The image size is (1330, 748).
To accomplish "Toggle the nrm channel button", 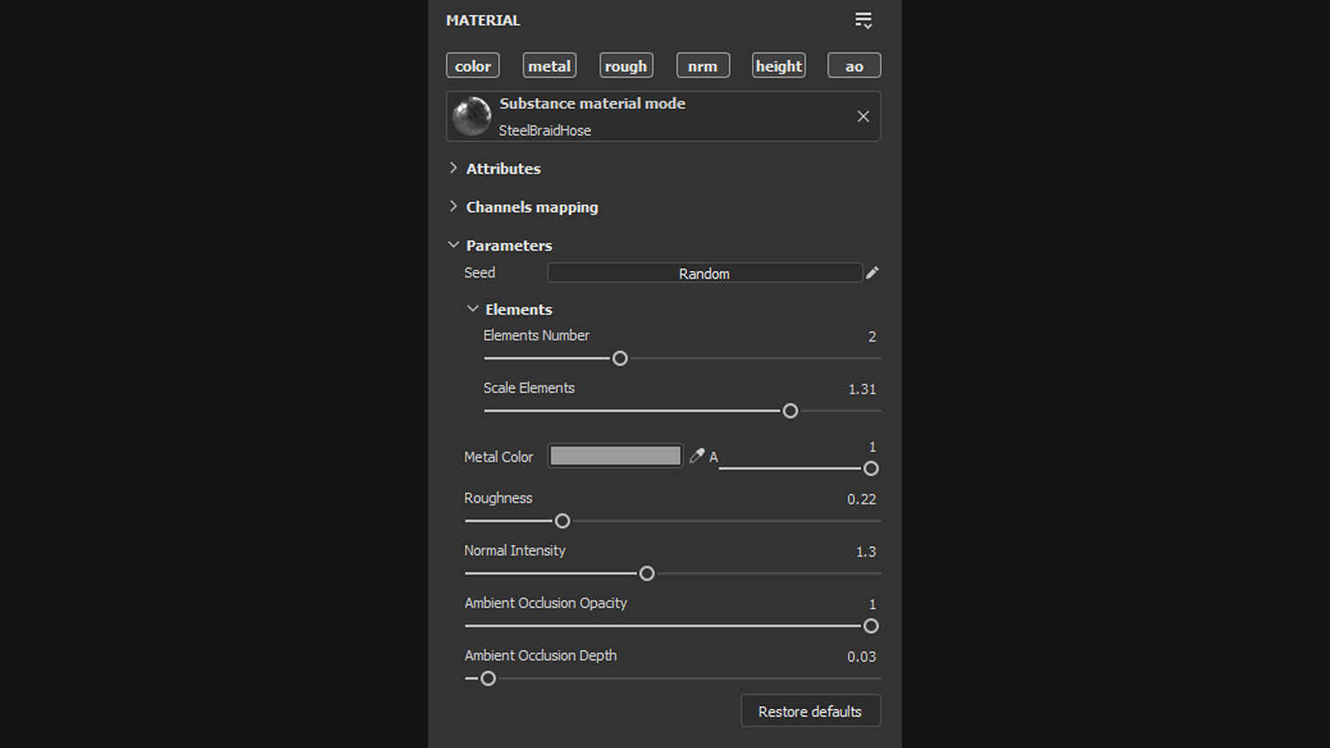I will 702,66.
